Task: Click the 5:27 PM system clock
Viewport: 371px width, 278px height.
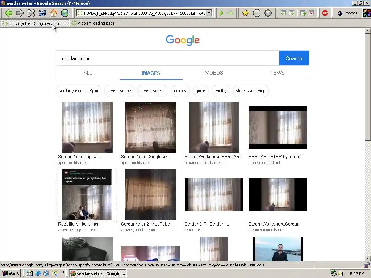Action: point(357,274)
